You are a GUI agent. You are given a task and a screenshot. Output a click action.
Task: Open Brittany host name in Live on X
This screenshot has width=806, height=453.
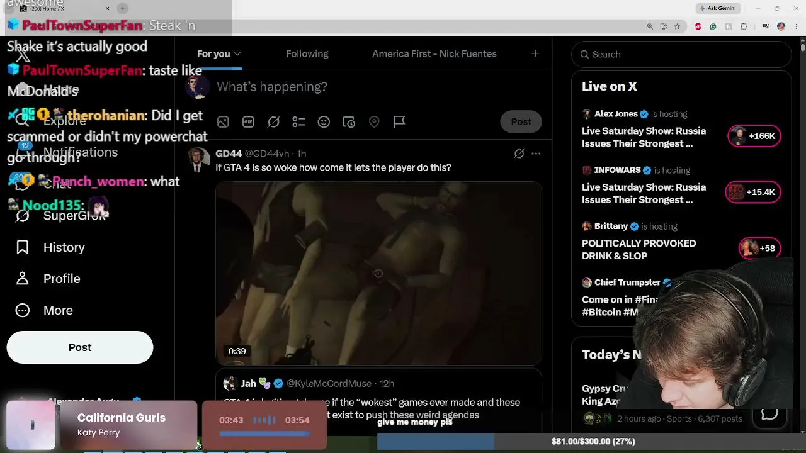(x=611, y=226)
